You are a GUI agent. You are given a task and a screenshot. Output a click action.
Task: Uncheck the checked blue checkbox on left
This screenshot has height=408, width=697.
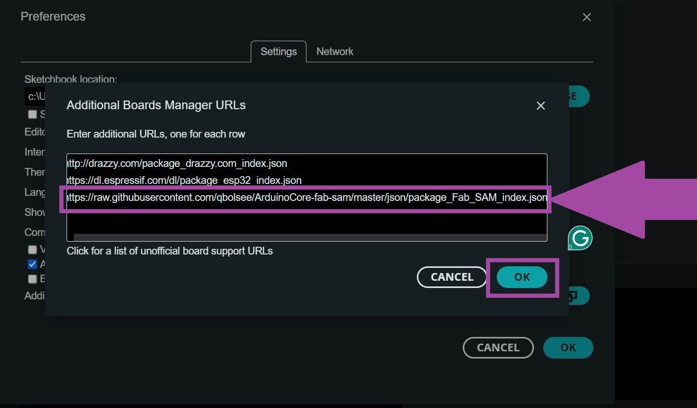tap(33, 264)
